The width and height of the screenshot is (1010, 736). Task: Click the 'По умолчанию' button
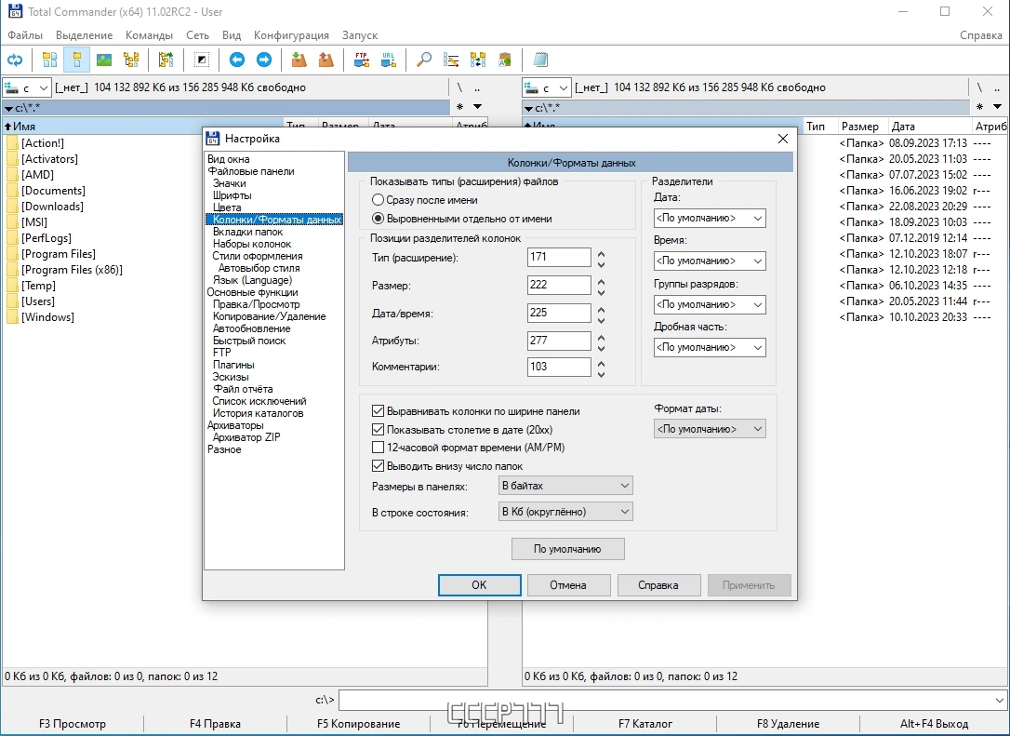pyautogui.click(x=567, y=549)
